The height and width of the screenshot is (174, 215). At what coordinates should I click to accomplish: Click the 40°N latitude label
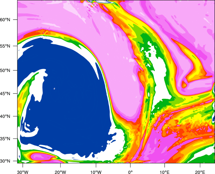click(5, 116)
